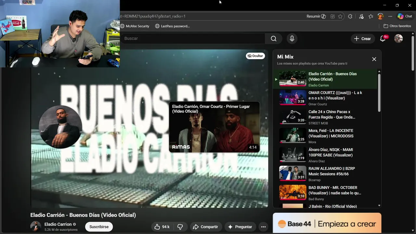
Task: Open YouTube account avatar menu
Action: [398, 39]
